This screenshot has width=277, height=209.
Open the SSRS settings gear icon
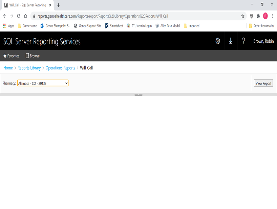(x=217, y=41)
